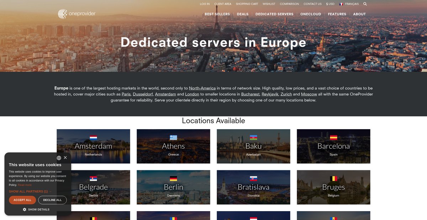Click the Spain flag on Barcelona card
Image resolution: width=427 pixels, height=220 pixels.
click(x=333, y=138)
